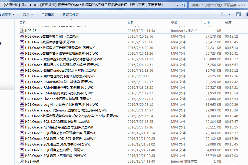Open the address bar history dropdown
248x165 pixels.
tap(177, 5)
